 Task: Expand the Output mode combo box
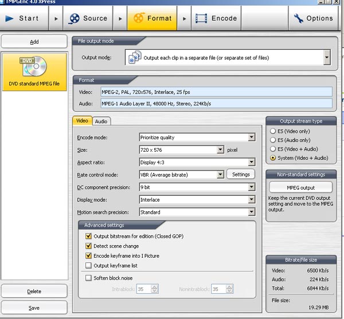327,57
